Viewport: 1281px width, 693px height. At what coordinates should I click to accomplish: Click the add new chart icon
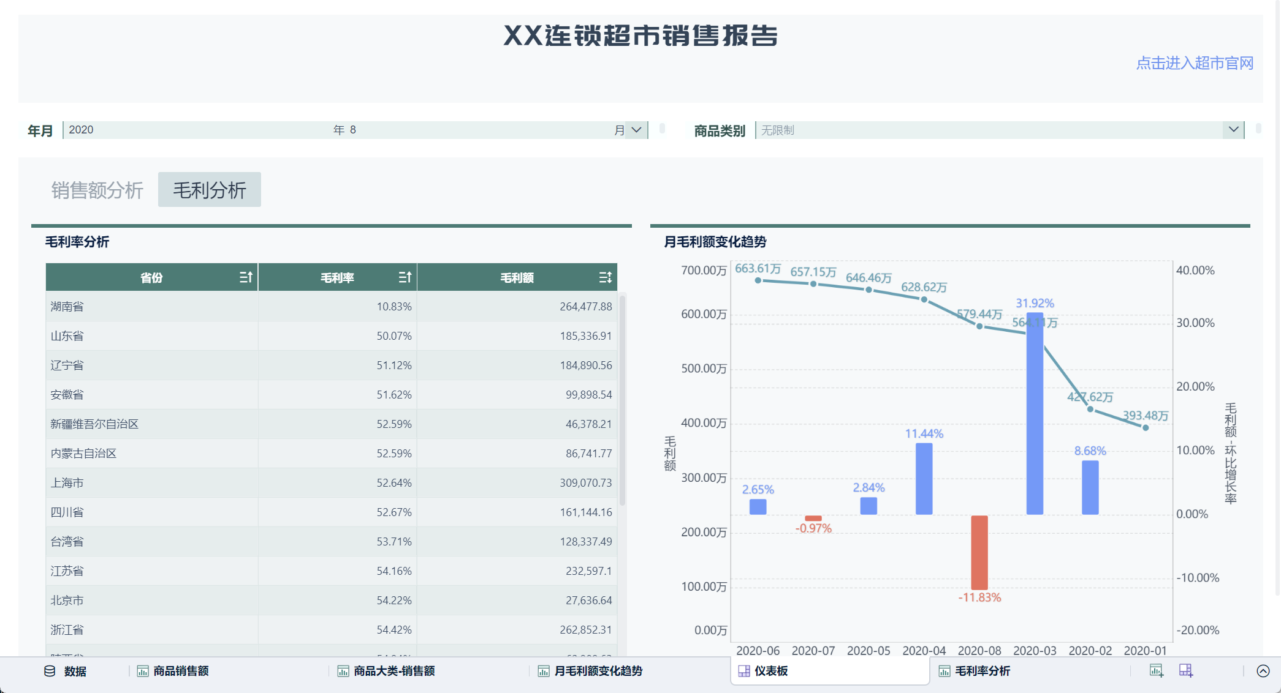click(x=1156, y=671)
